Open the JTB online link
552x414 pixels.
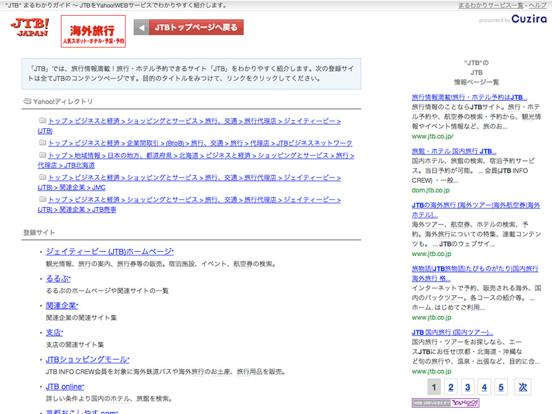pos(65,386)
